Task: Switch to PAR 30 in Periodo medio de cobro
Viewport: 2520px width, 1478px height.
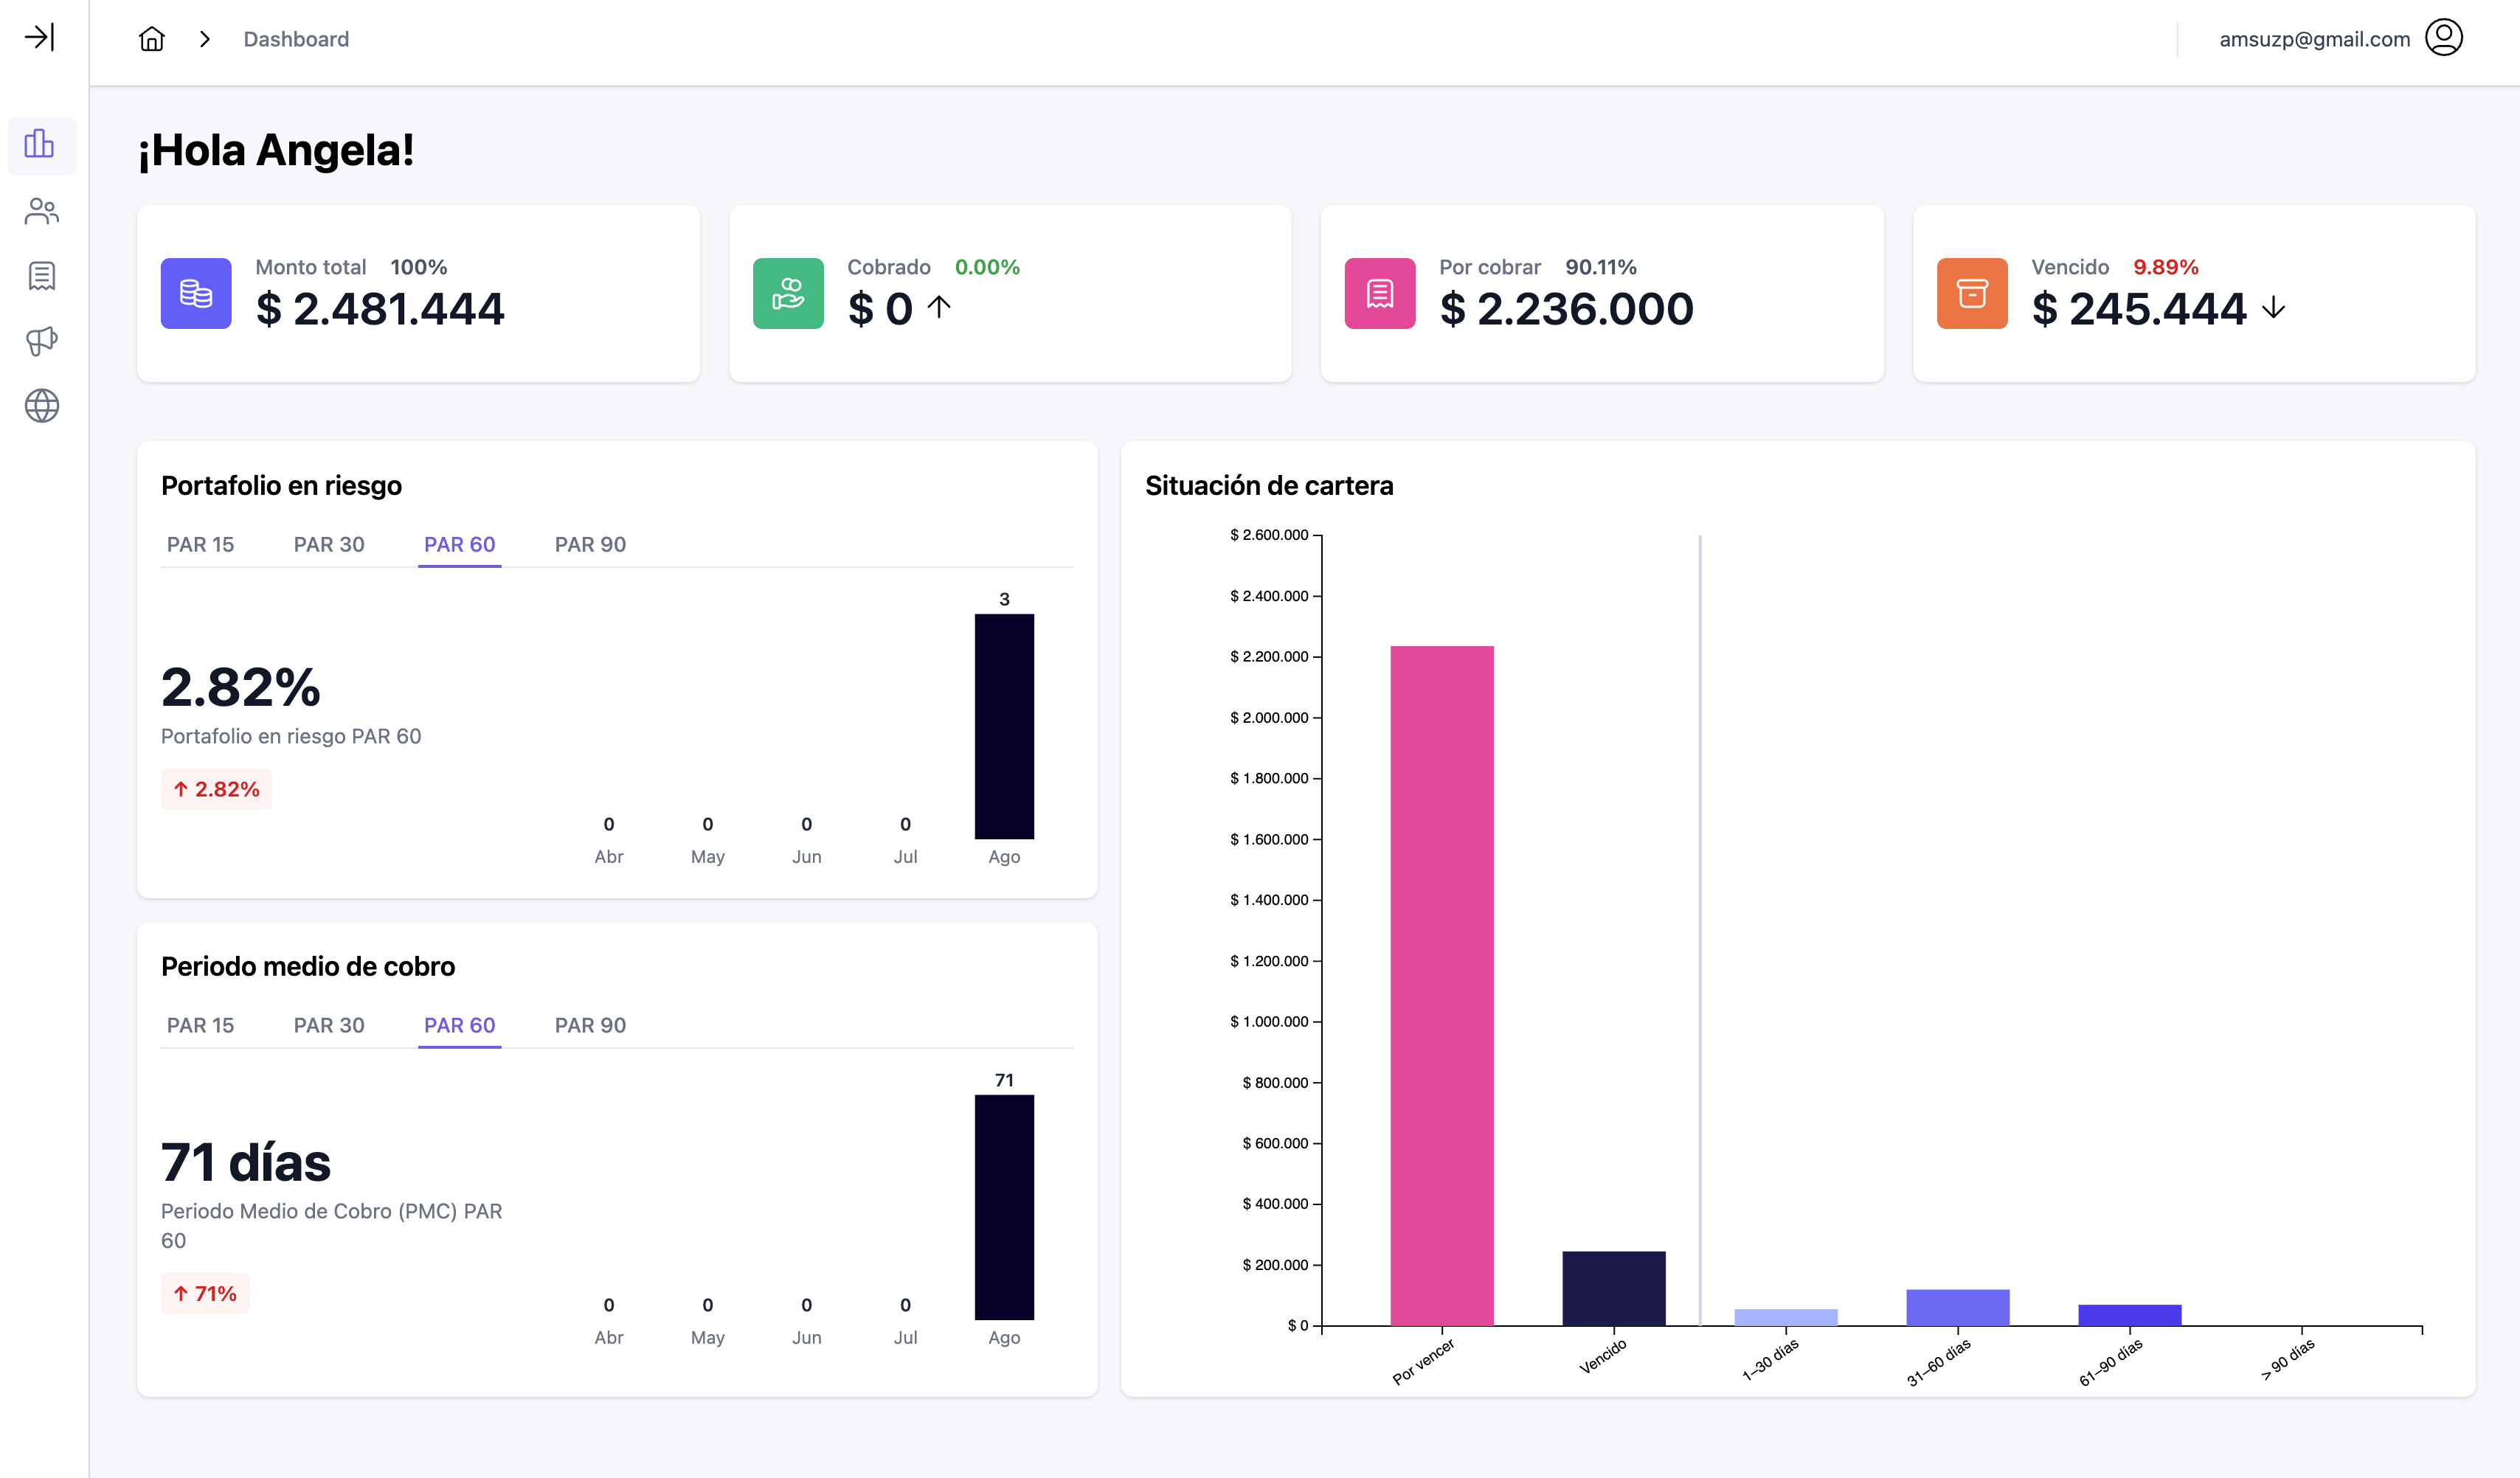Action: coord(329,1026)
